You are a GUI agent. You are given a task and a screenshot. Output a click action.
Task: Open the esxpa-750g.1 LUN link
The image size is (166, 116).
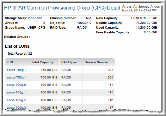(16, 77)
